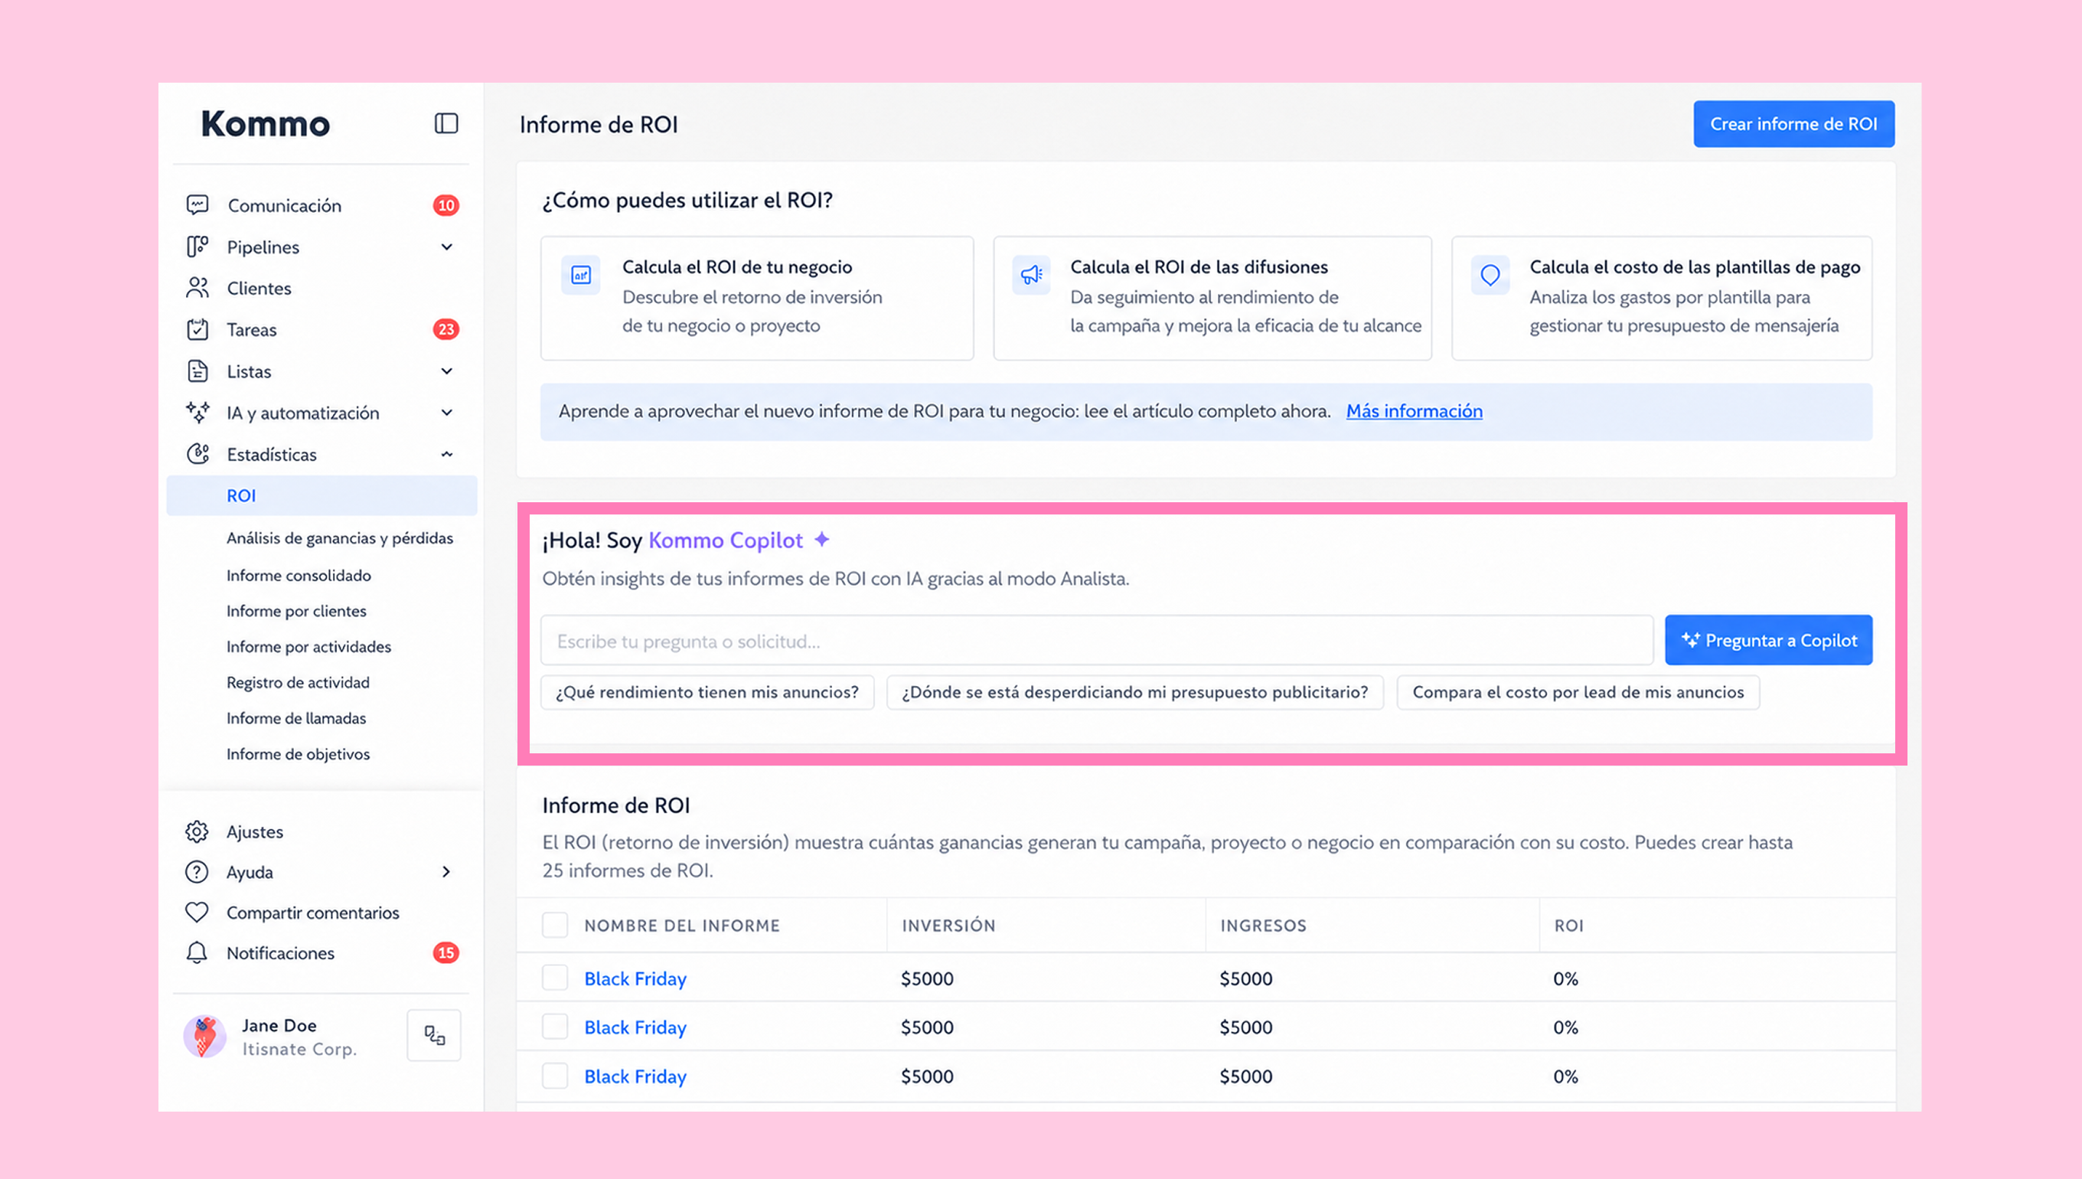
Task: Open the Ayuda submenu arrow
Action: click(x=446, y=871)
